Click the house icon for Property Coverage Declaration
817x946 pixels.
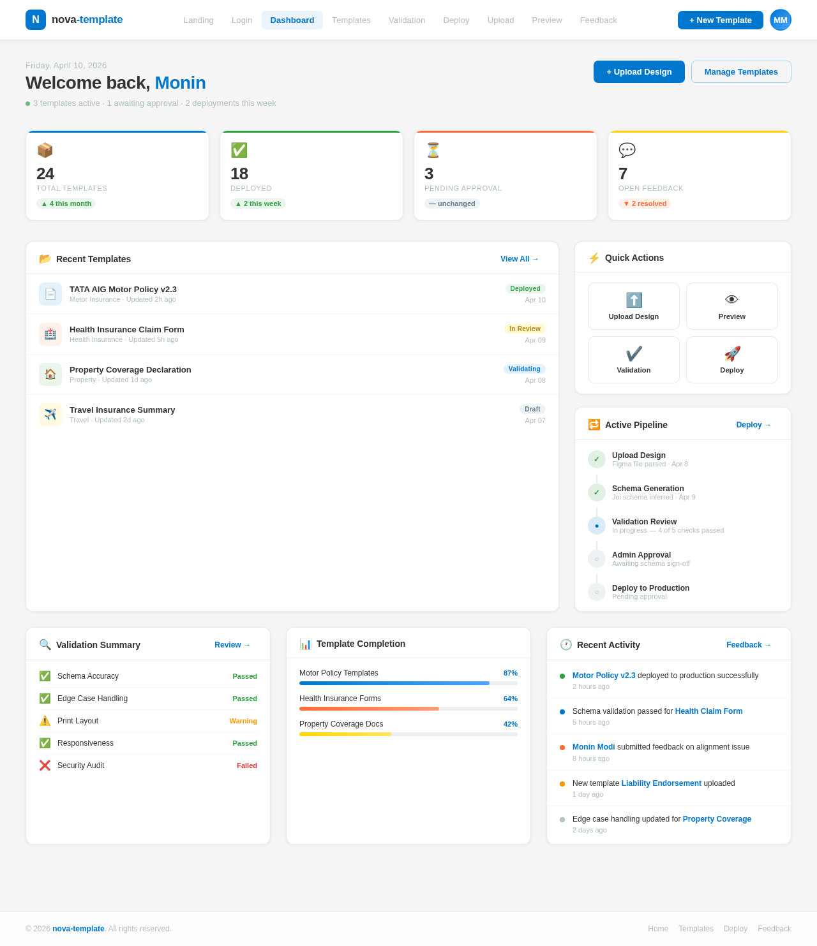point(50,374)
